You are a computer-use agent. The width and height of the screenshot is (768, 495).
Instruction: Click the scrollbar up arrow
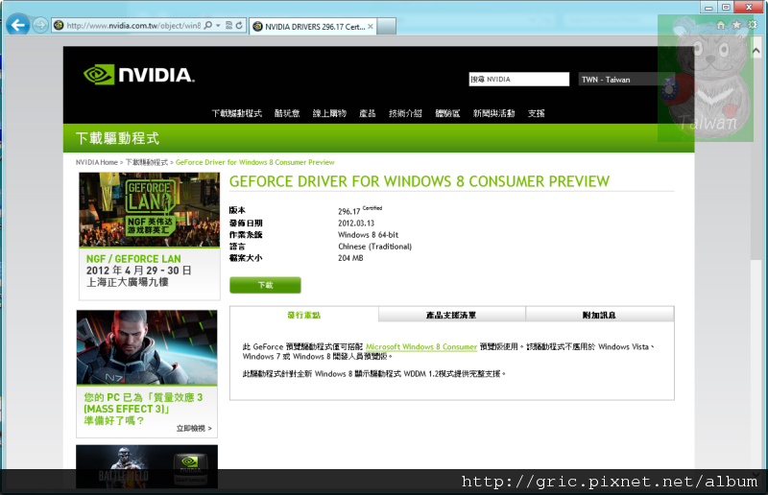tap(756, 51)
